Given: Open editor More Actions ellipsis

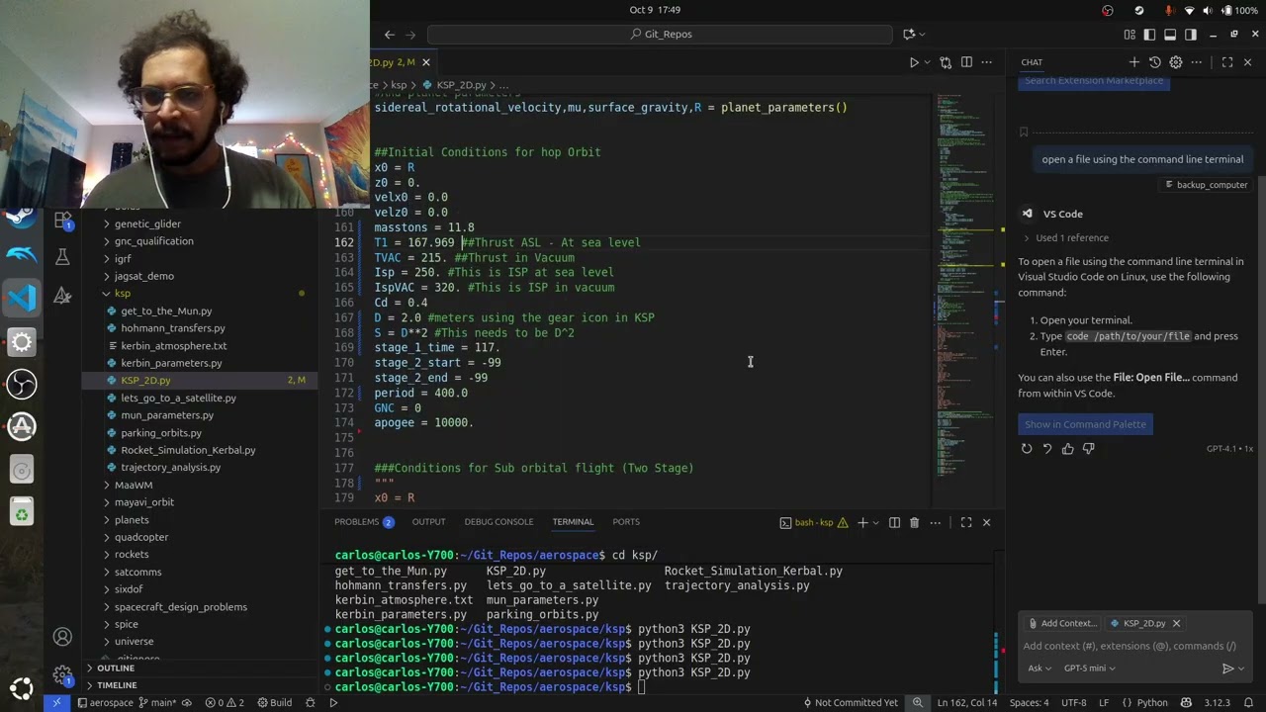Looking at the screenshot, I should [987, 62].
